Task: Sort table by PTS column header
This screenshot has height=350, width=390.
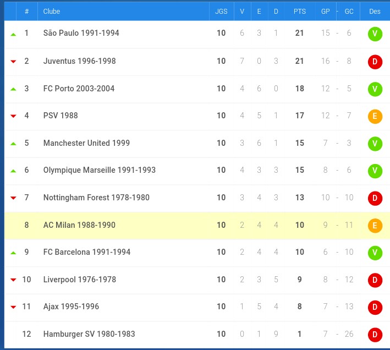Action: coord(299,12)
